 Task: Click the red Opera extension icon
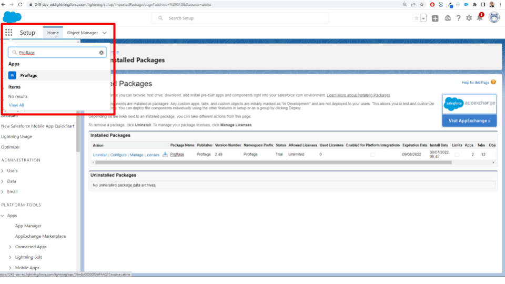coord(432,5)
